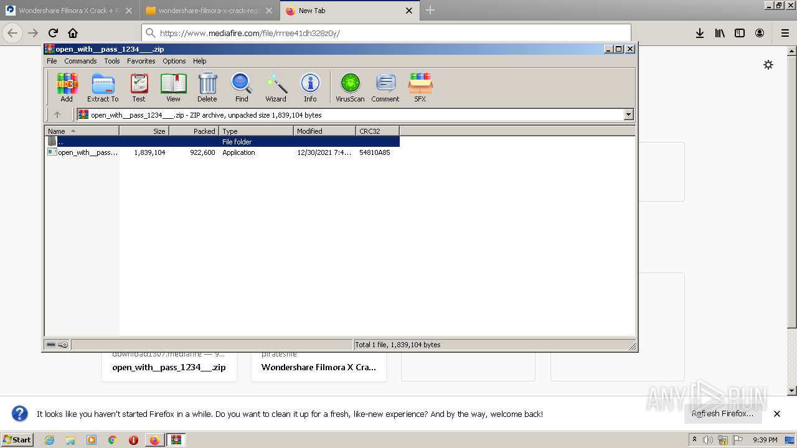Click the Firefox address bar
This screenshot has width=797, height=448.
coord(386,34)
